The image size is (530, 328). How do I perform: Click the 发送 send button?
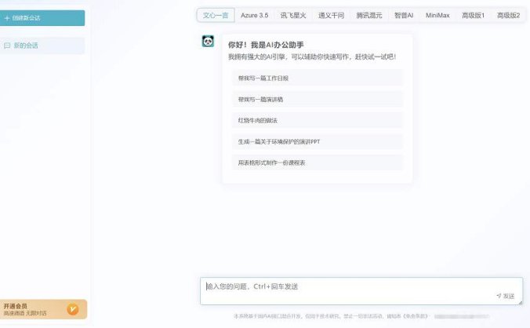point(506,296)
